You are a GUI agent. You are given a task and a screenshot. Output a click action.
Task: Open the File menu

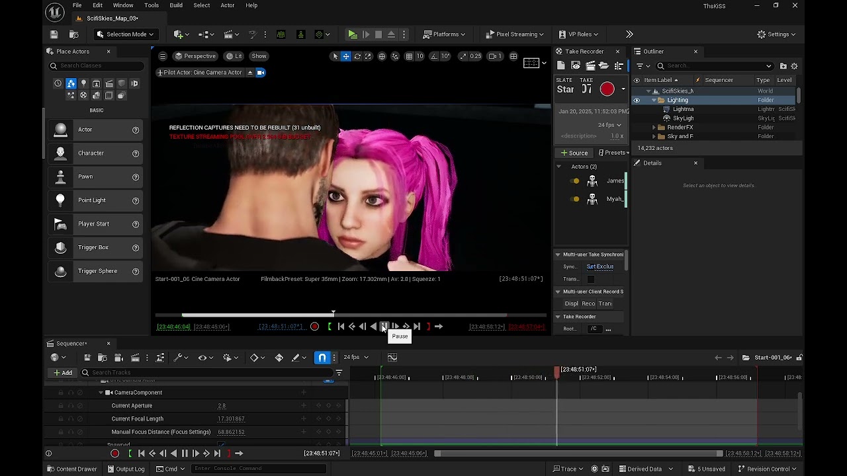[77, 5]
